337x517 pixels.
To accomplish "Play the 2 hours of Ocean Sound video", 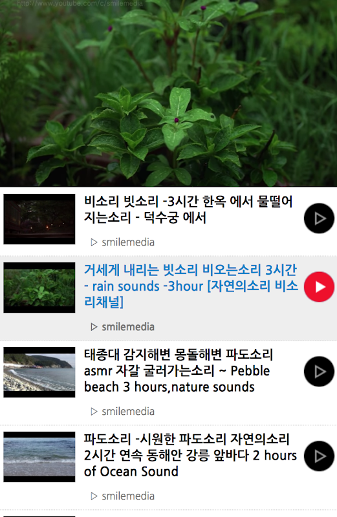I will tap(319, 456).
